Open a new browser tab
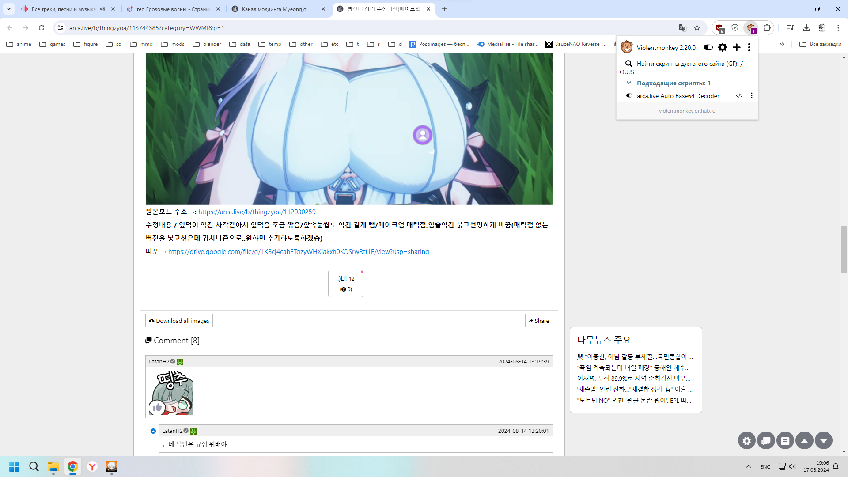 444,9
